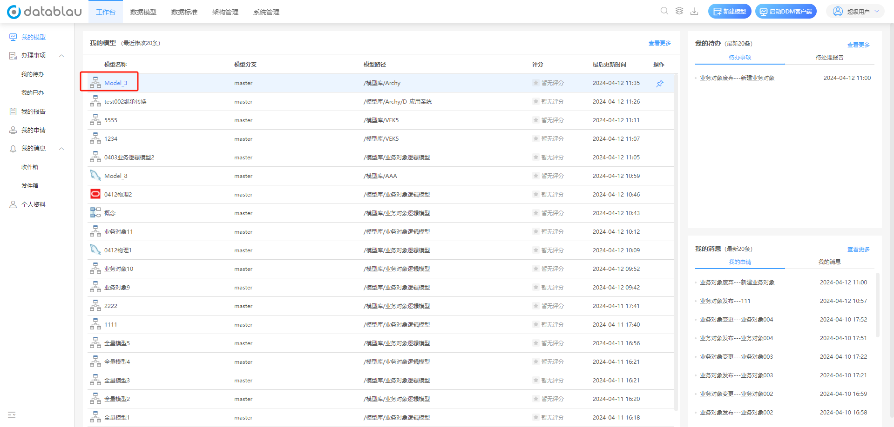Open the 业务对象9 model row
The image size is (894, 427).
point(381,287)
